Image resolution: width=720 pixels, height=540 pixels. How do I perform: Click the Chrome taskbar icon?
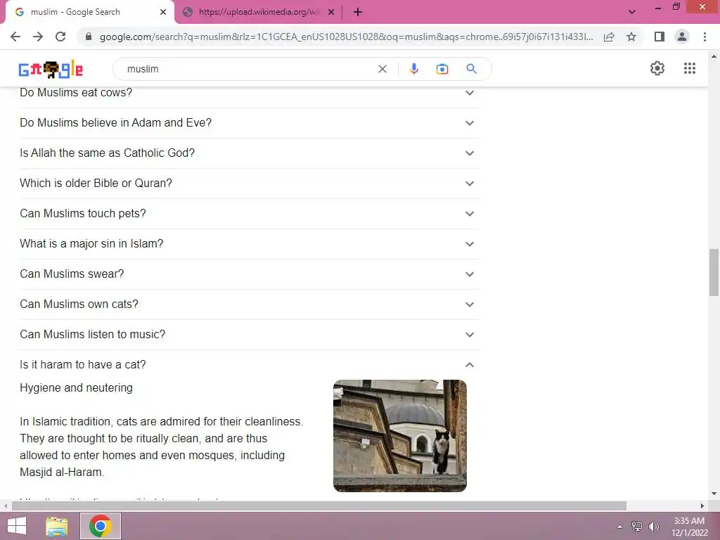[x=101, y=526]
